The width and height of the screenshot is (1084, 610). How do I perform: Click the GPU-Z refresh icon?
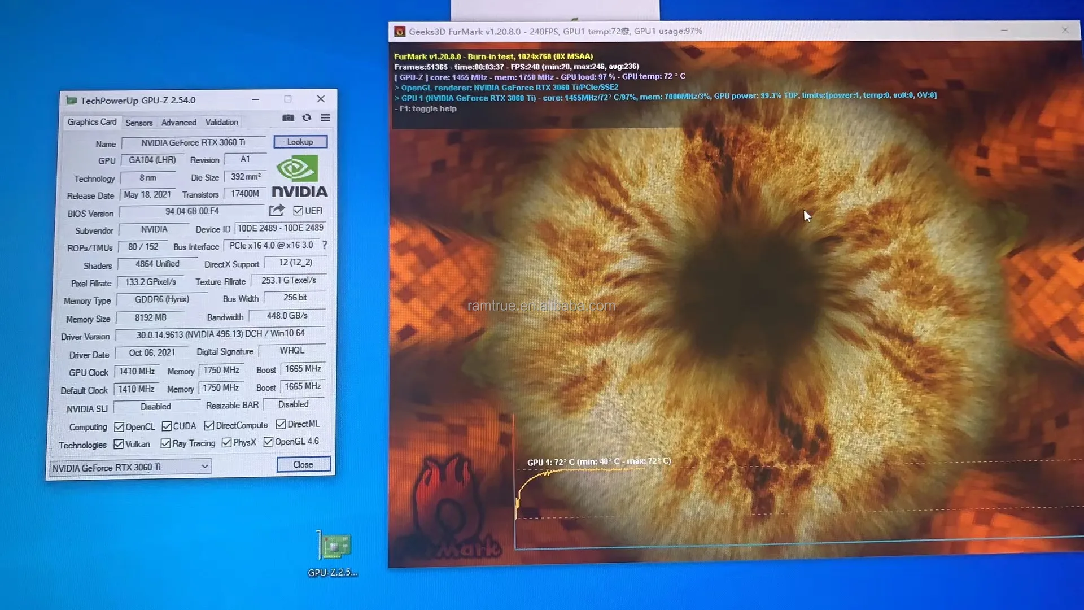pyautogui.click(x=307, y=117)
